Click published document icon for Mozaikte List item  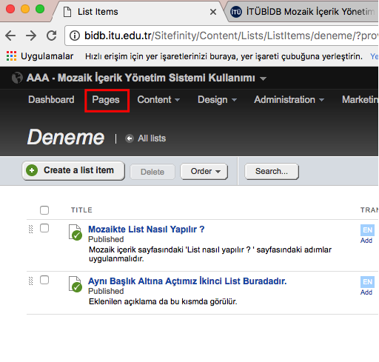tap(76, 232)
